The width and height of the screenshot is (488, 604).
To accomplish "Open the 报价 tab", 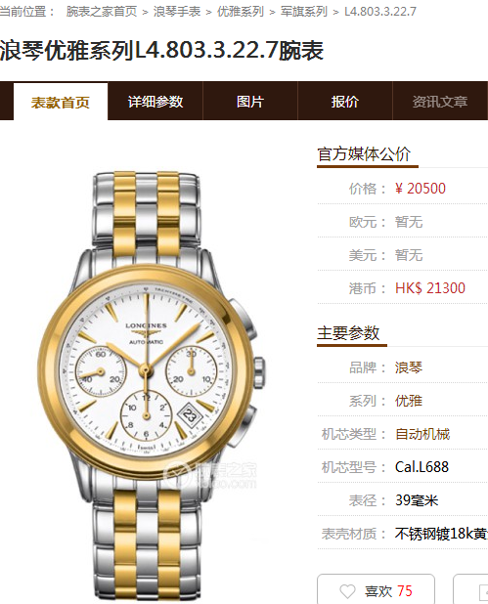I will click(x=345, y=102).
